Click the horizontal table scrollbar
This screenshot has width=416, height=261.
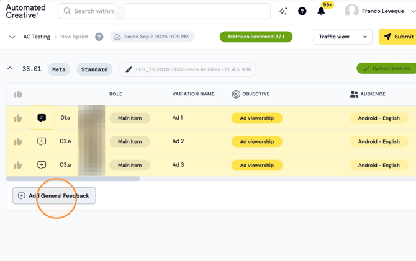coord(73,179)
